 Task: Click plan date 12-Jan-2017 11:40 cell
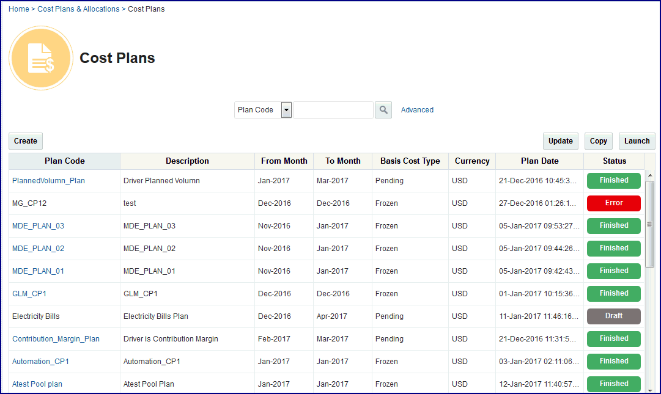[539, 384]
